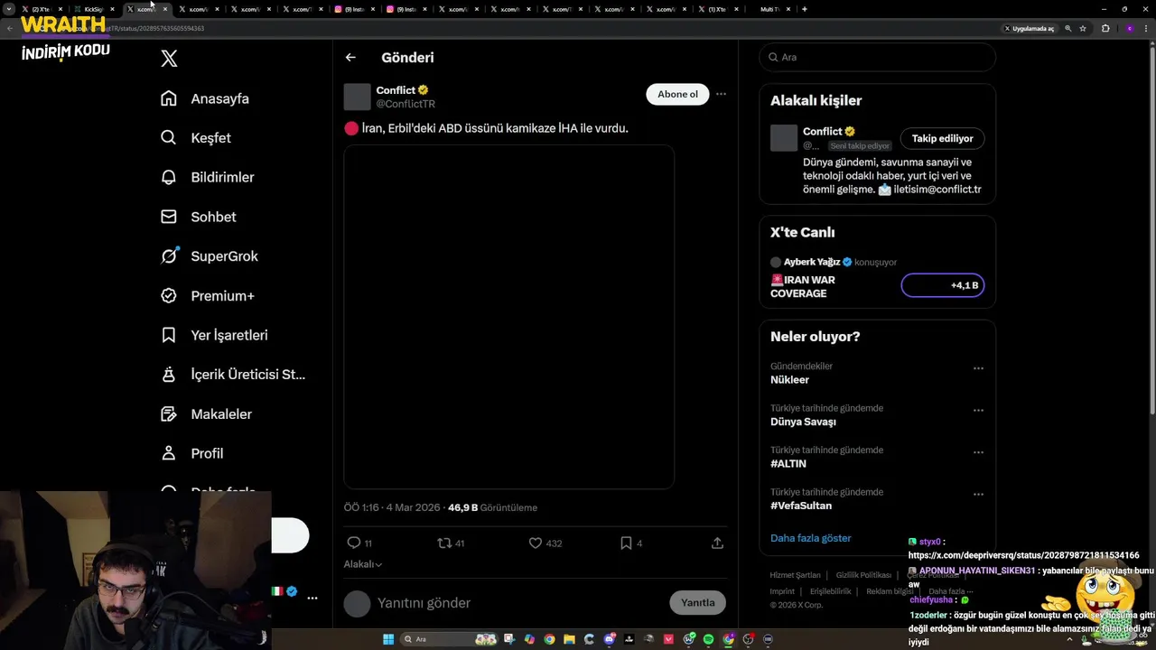The image size is (1156, 650).
Task: Click the Ara search box on X
Action: 877,57
